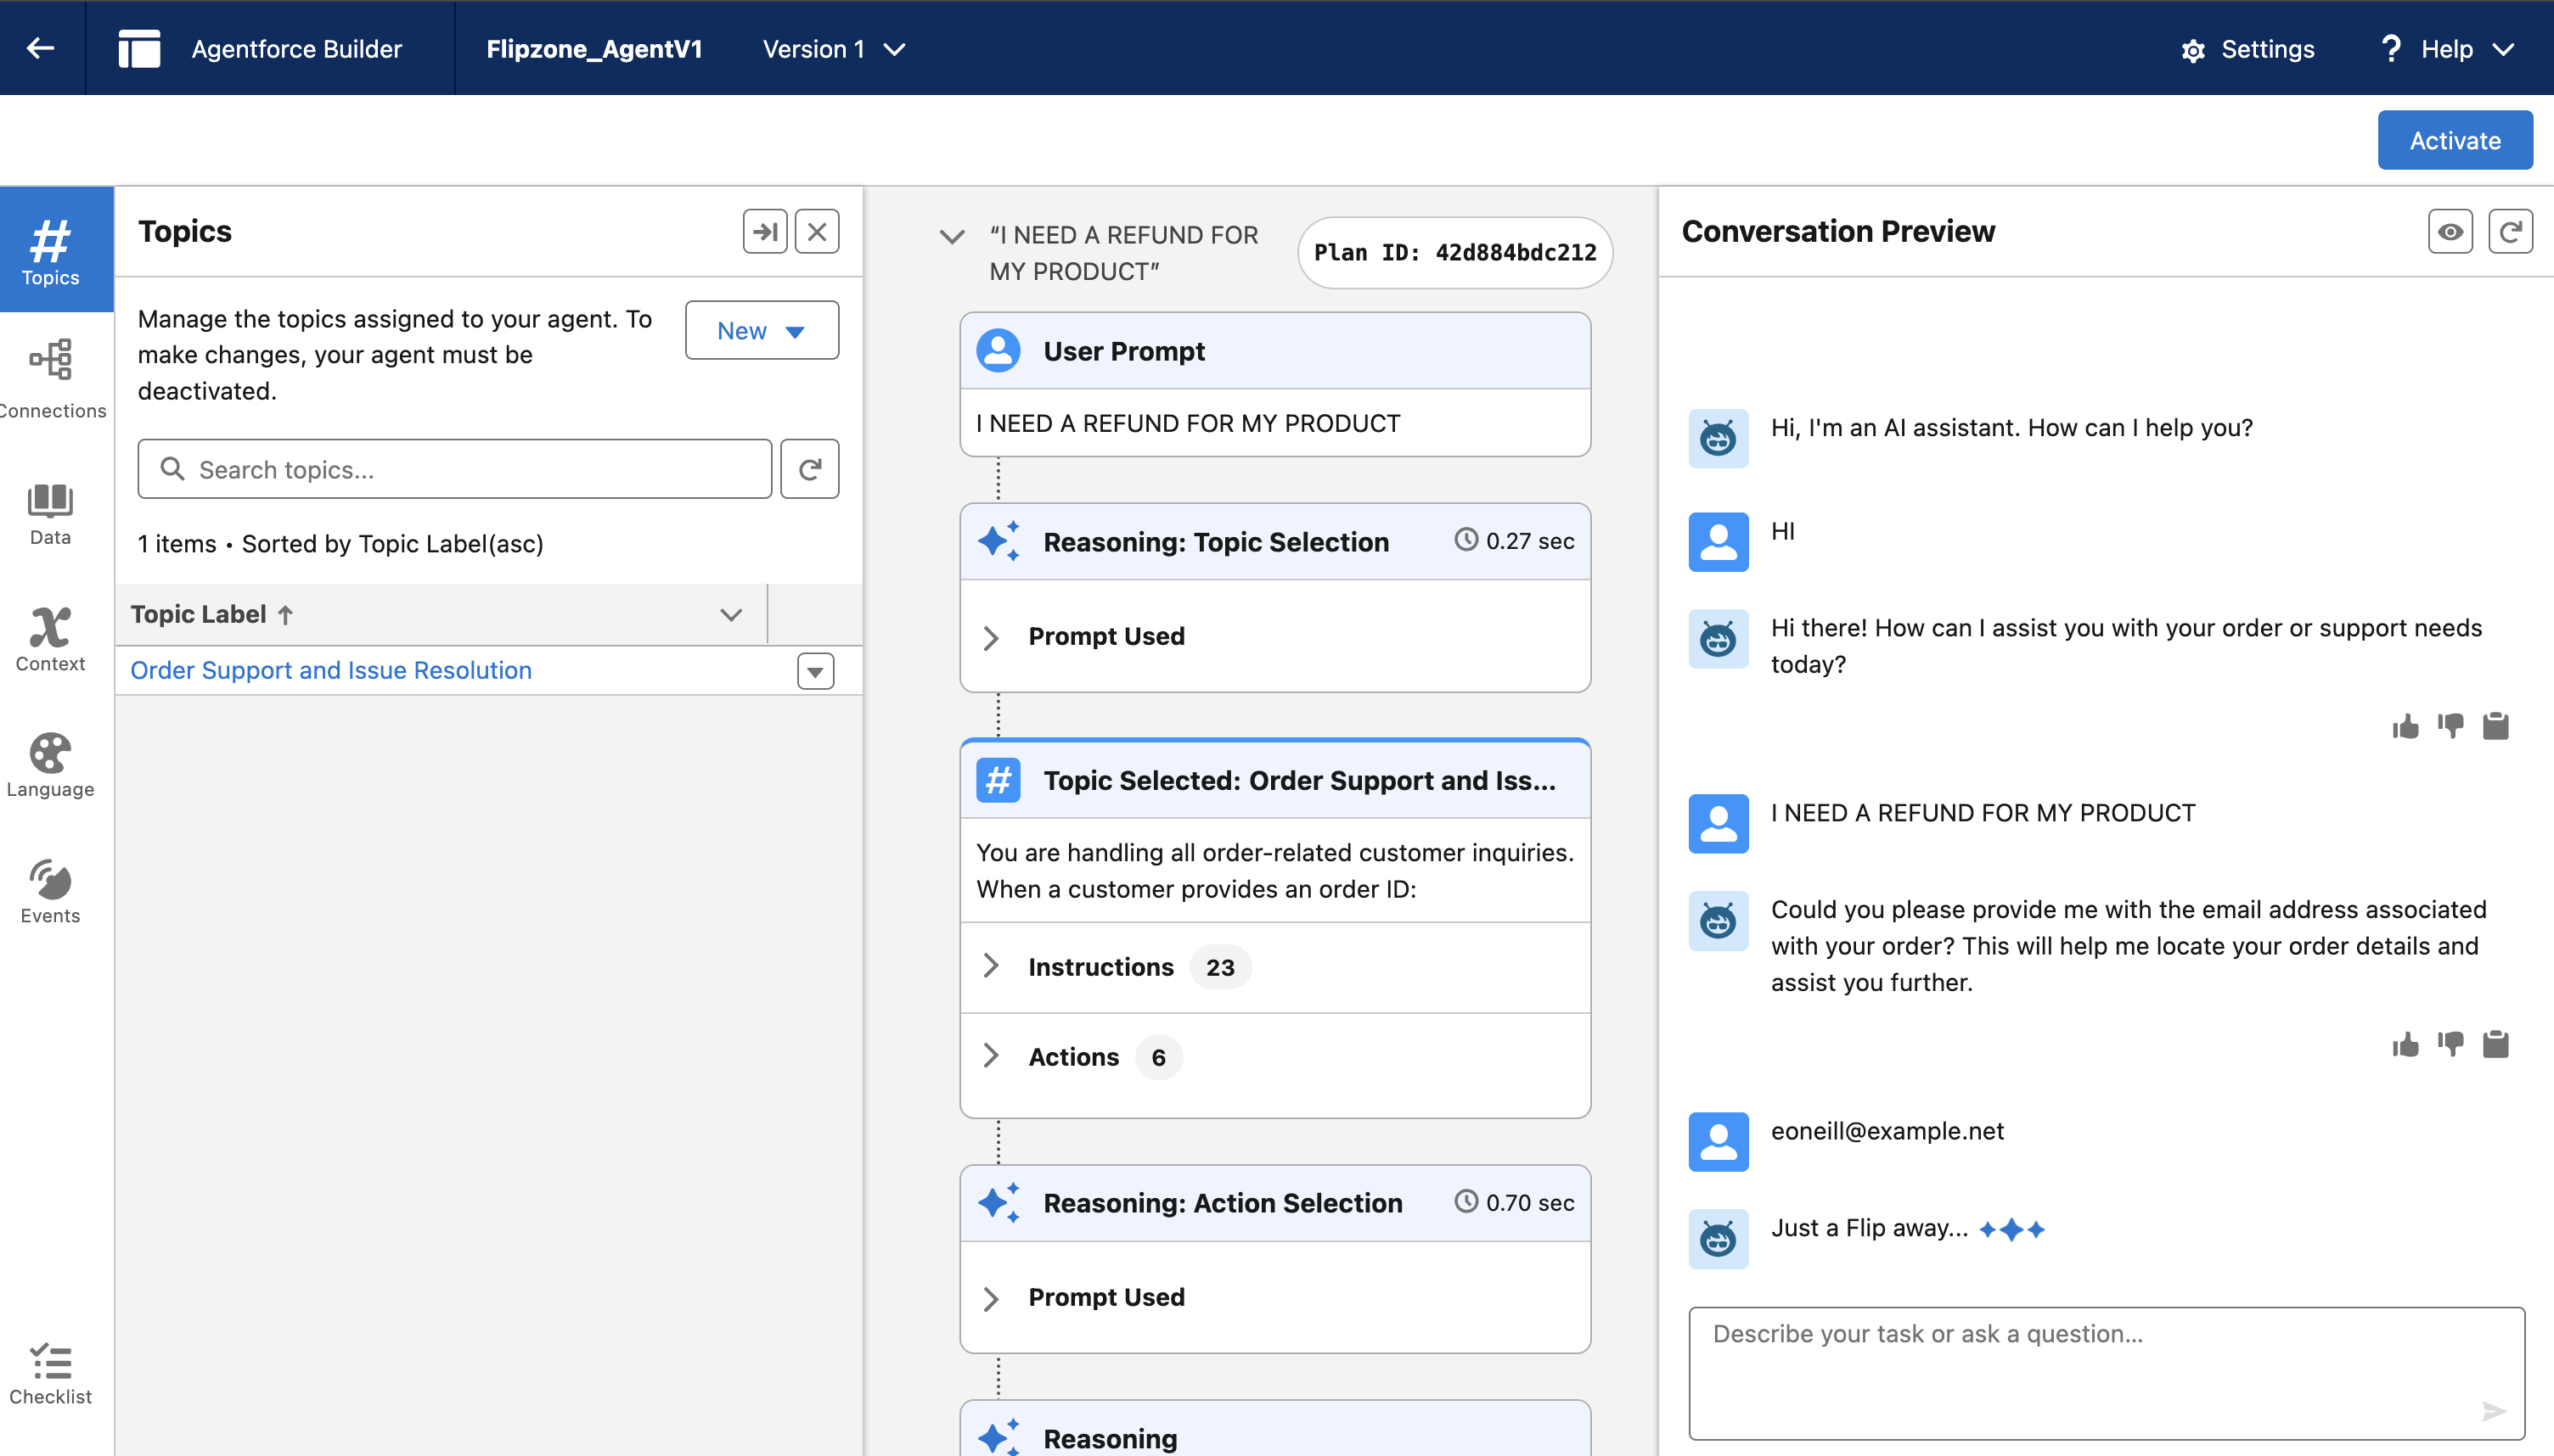Collapse the Topics panel with arrow icon
Image resolution: width=2554 pixels, height=1456 pixels.
(x=765, y=232)
